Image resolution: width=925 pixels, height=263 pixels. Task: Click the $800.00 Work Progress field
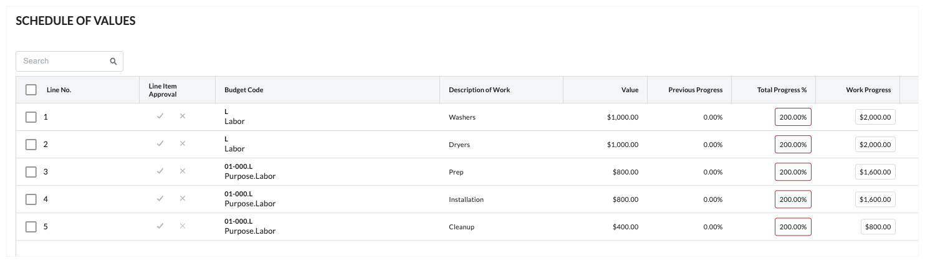point(878,227)
